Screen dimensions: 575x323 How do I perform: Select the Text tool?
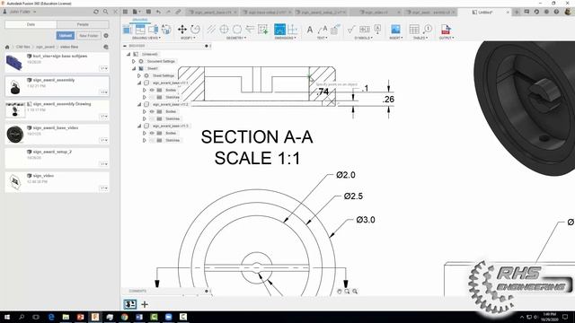pos(309,30)
